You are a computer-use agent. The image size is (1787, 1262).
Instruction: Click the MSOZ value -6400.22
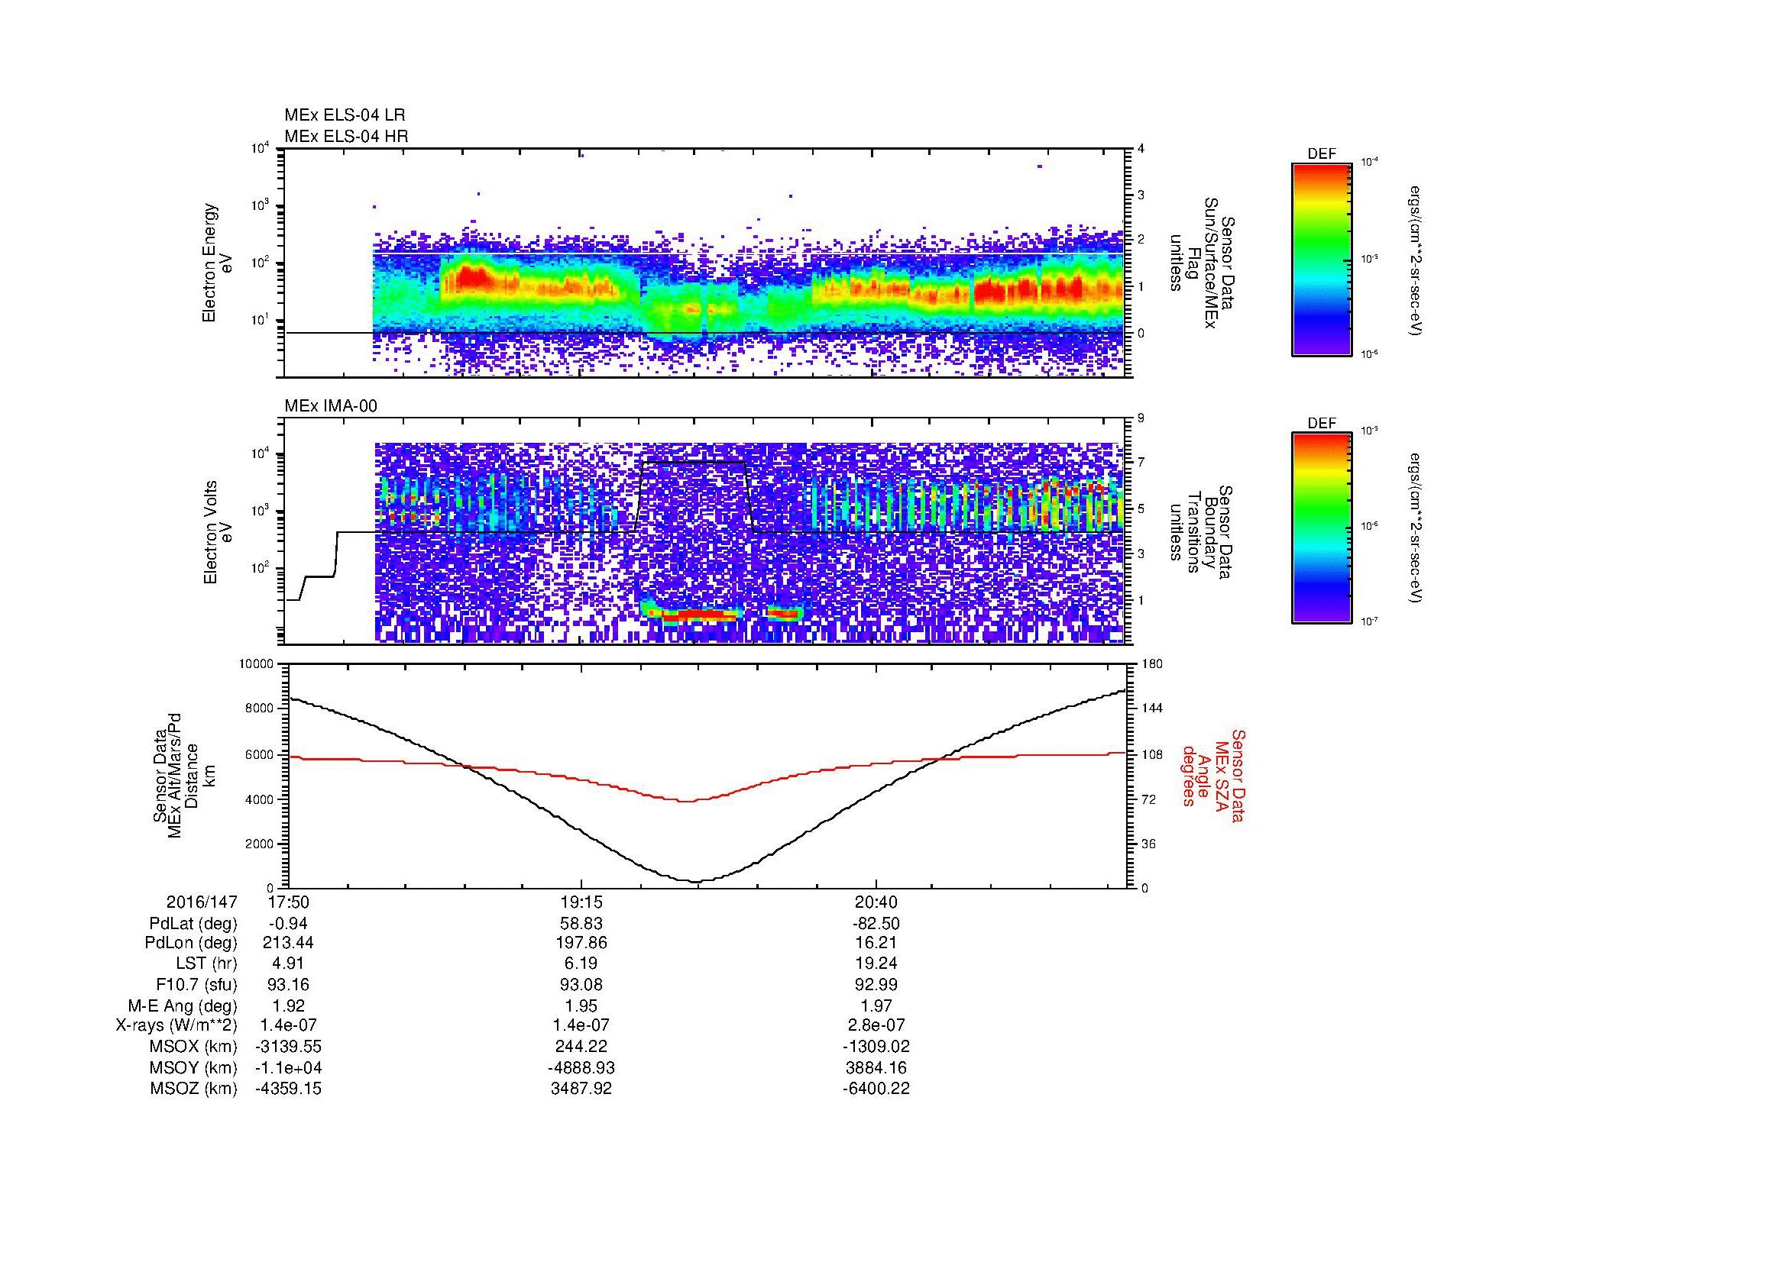coord(876,1089)
